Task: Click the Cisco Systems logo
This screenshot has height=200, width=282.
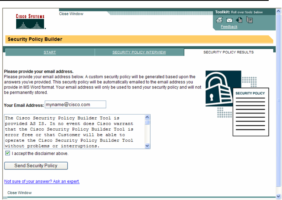Action: tap(31, 22)
